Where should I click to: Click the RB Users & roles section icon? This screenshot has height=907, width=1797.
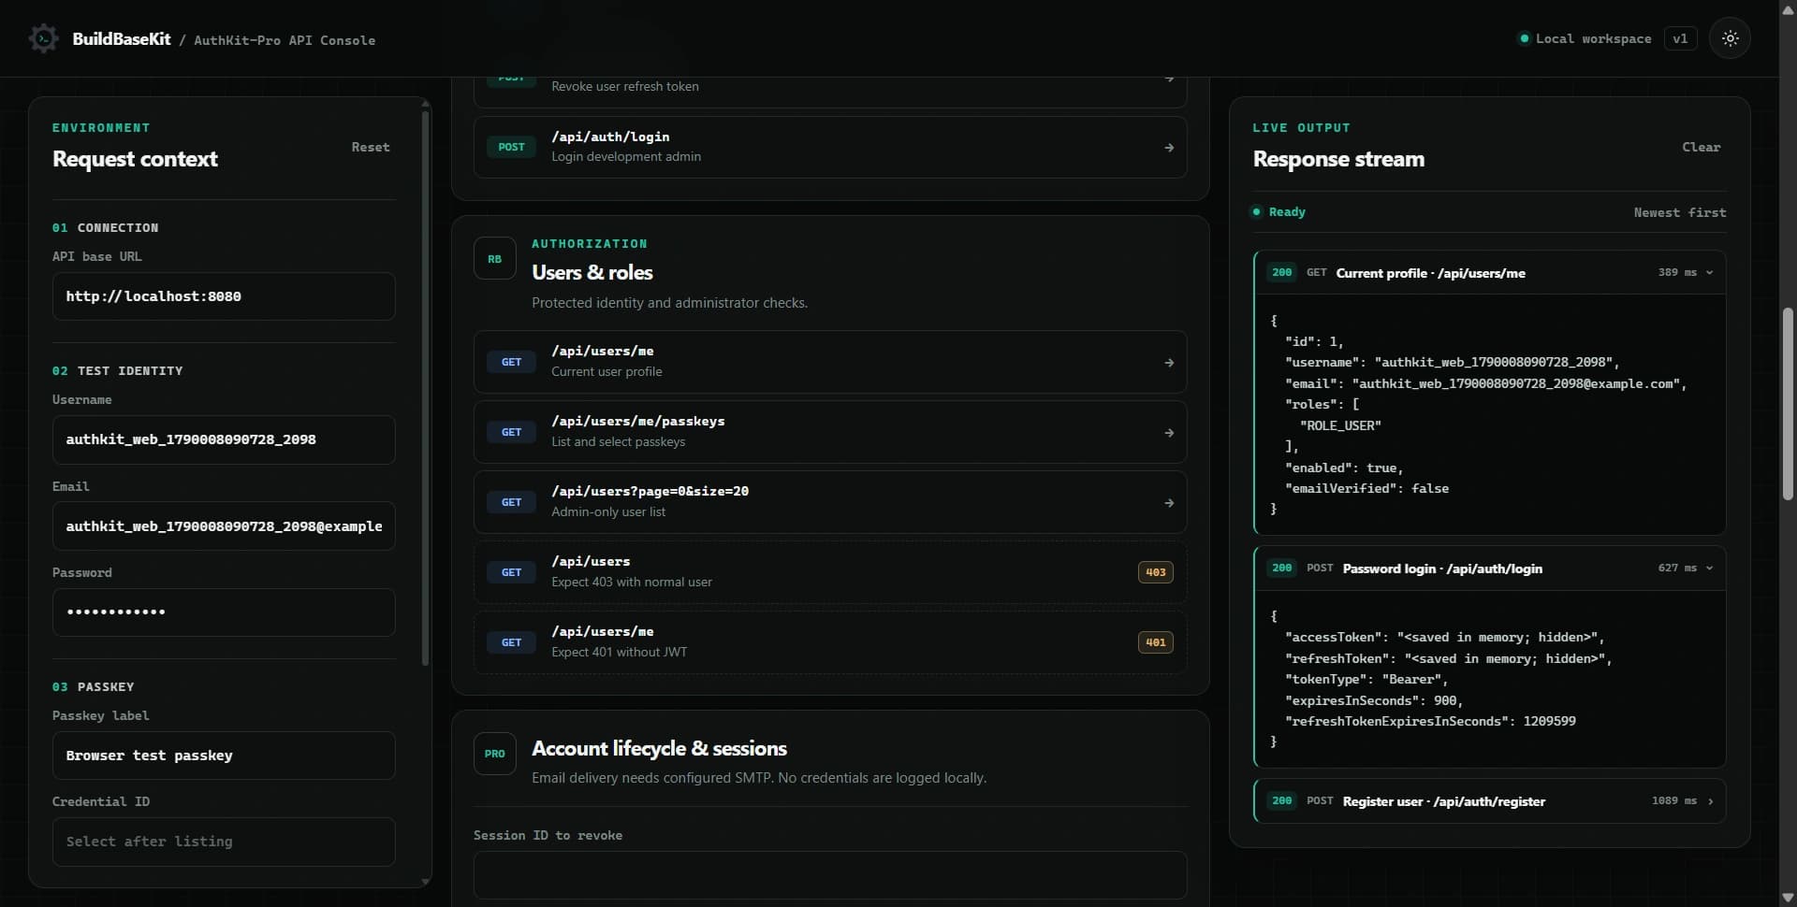(495, 259)
